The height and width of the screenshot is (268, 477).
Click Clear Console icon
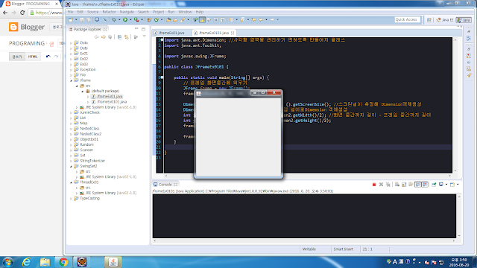[397, 185]
